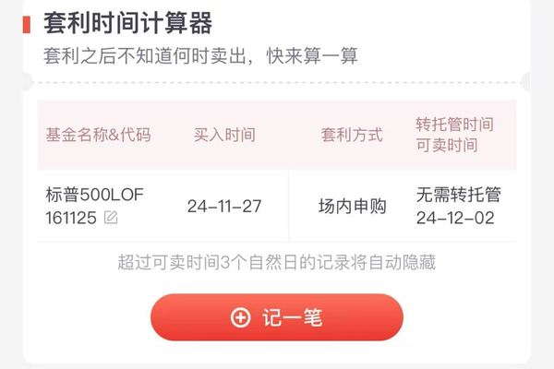Click the subtitle 套利之后不知道何时卖出
Image resolution: width=554 pixels, height=369 pixels.
click(x=145, y=56)
